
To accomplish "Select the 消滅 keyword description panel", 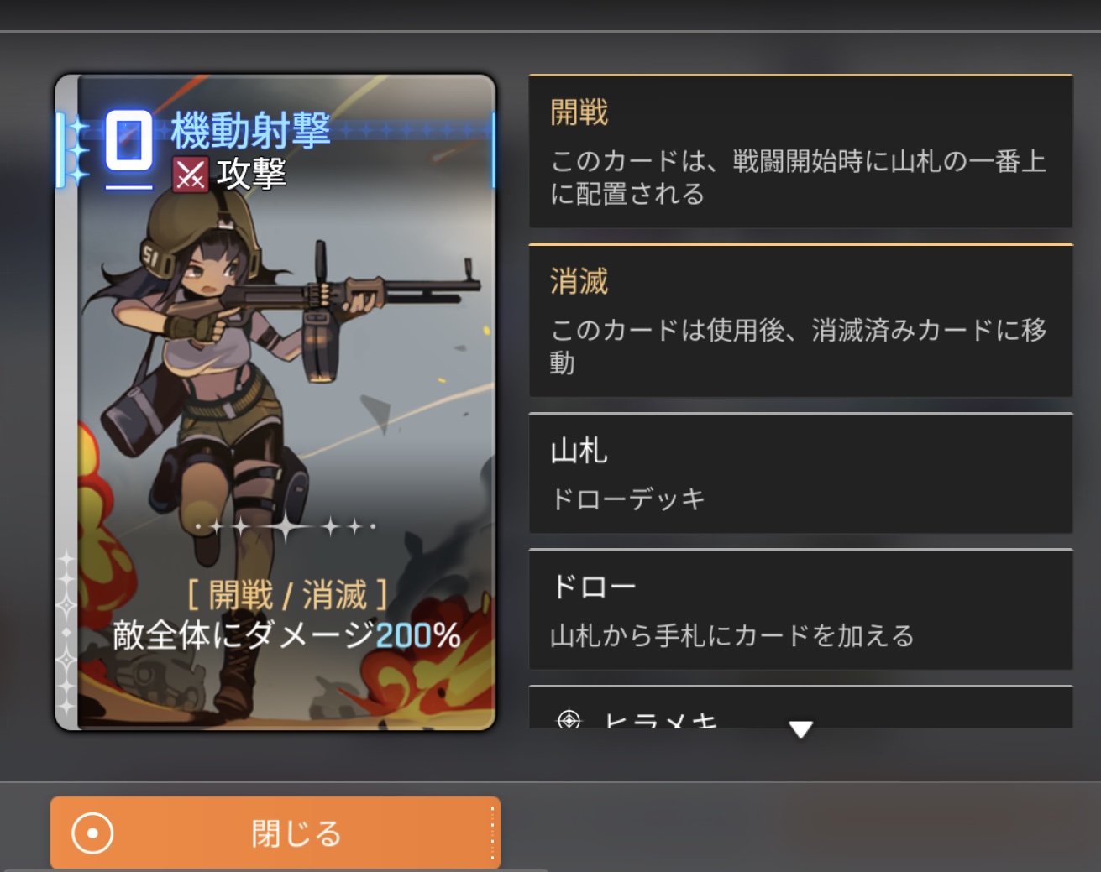I will pyautogui.click(x=801, y=320).
